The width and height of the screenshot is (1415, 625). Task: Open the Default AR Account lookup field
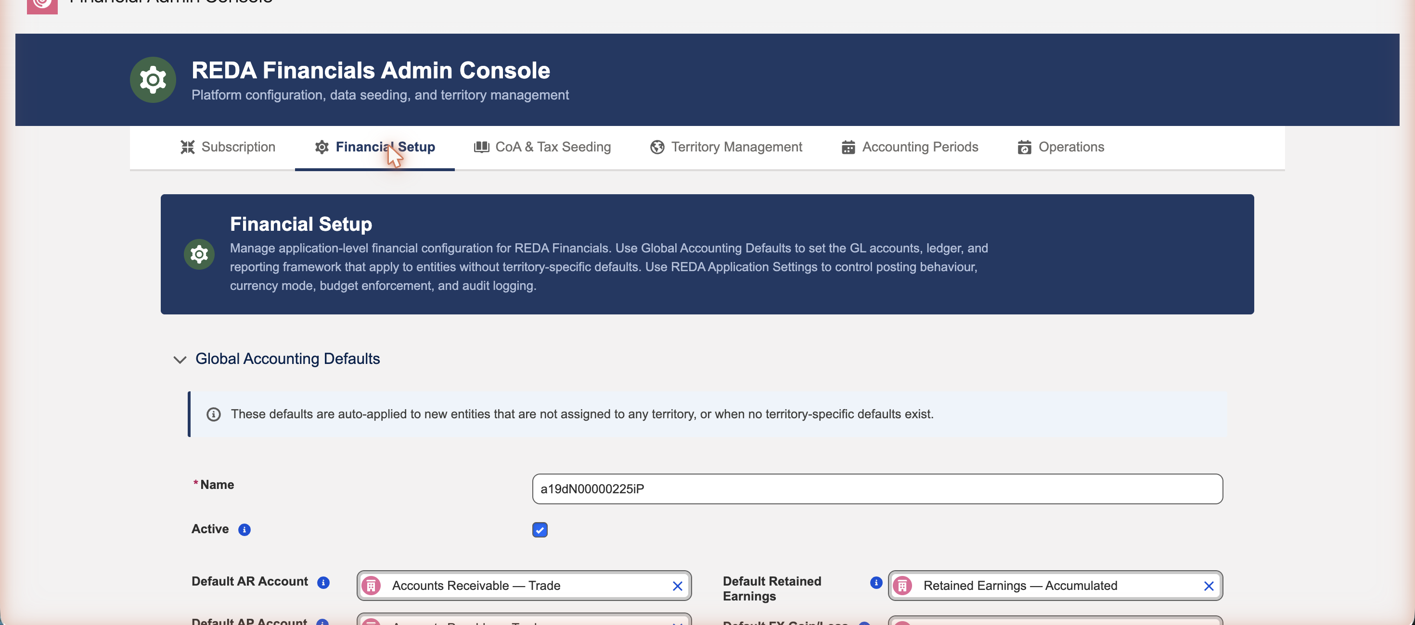[524, 586]
